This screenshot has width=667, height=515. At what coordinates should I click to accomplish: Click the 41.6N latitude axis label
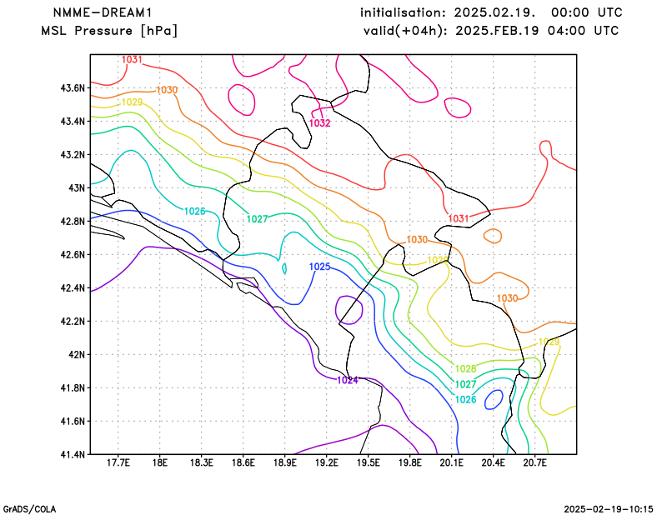[x=73, y=422]
